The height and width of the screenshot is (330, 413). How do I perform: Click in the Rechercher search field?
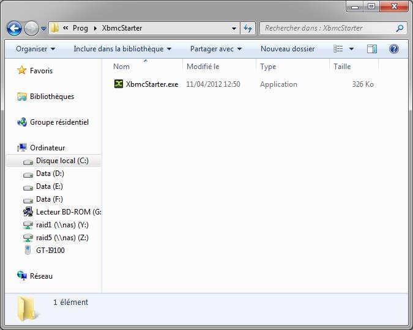(327, 28)
